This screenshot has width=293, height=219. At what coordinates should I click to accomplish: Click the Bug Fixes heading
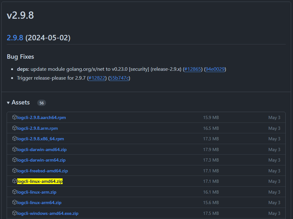tap(20, 57)
